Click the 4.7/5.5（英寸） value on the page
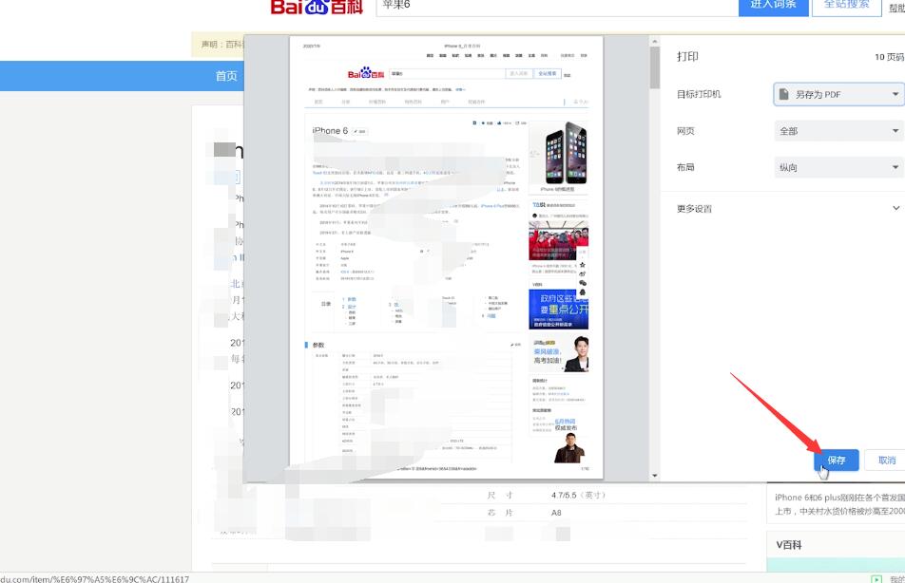 click(578, 495)
